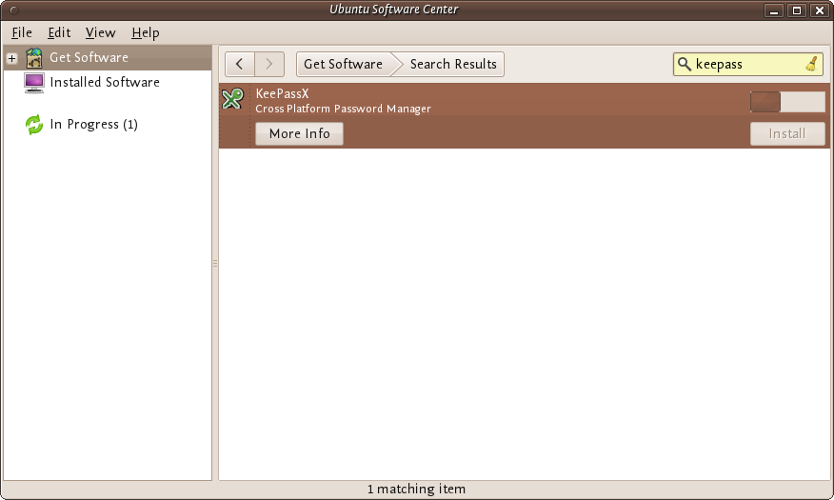Clear the search with the broom icon

click(x=811, y=64)
